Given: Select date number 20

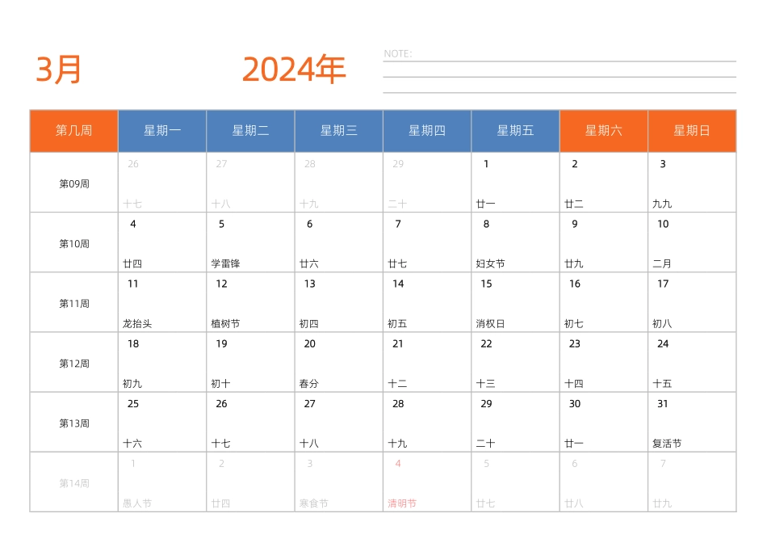Looking at the screenshot, I should click(x=310, y=344).
